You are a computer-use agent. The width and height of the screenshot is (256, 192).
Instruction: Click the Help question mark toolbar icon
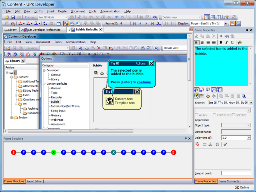(155, 17)
